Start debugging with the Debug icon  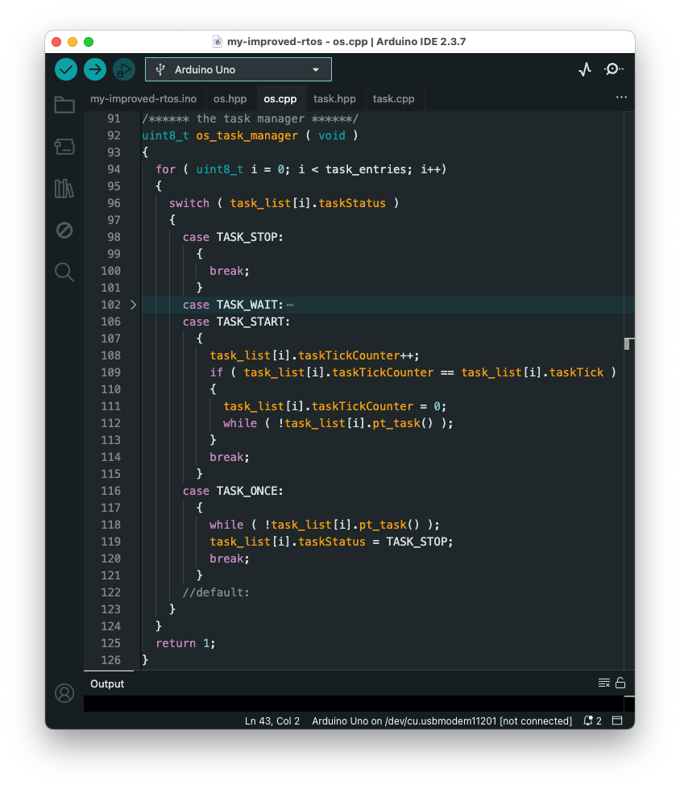point(124,69)
